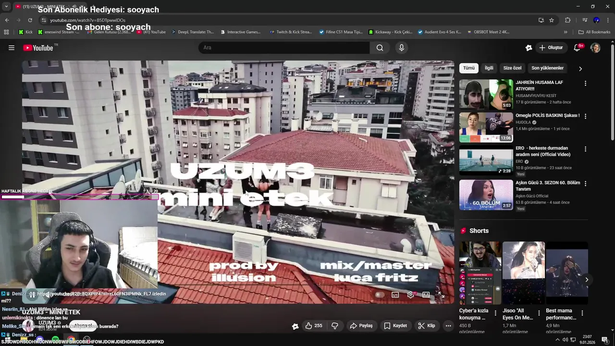Open the notifications bell
The width and height of the screenshot is (615, 346).
[578, 48]
